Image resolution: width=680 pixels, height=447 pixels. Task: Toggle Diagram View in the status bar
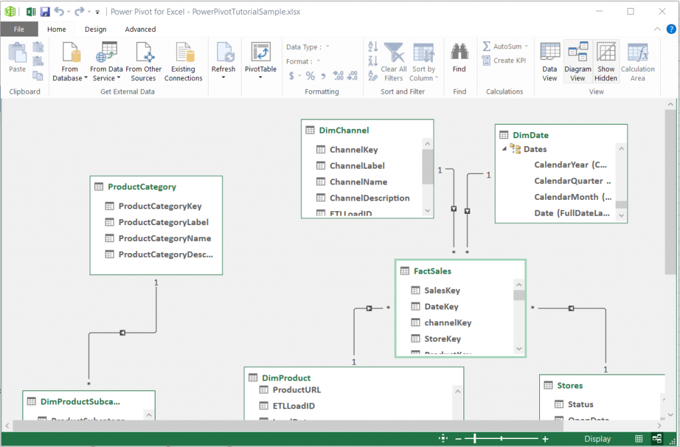(x=656, y=438)
